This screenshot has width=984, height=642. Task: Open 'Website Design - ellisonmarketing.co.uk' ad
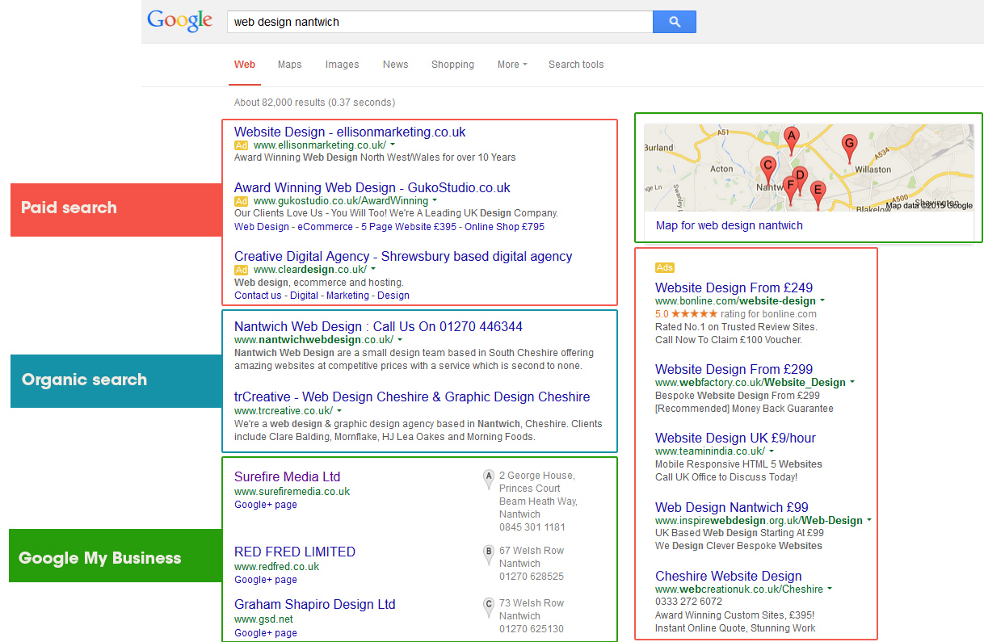point(350,132)
